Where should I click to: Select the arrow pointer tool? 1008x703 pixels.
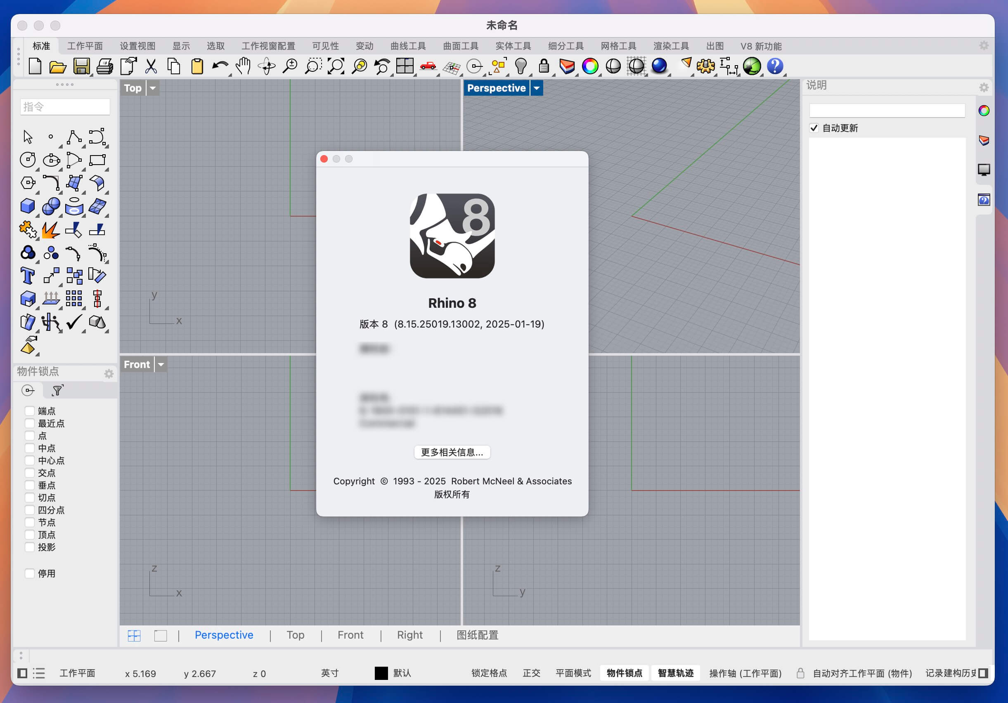click(28, 137)
